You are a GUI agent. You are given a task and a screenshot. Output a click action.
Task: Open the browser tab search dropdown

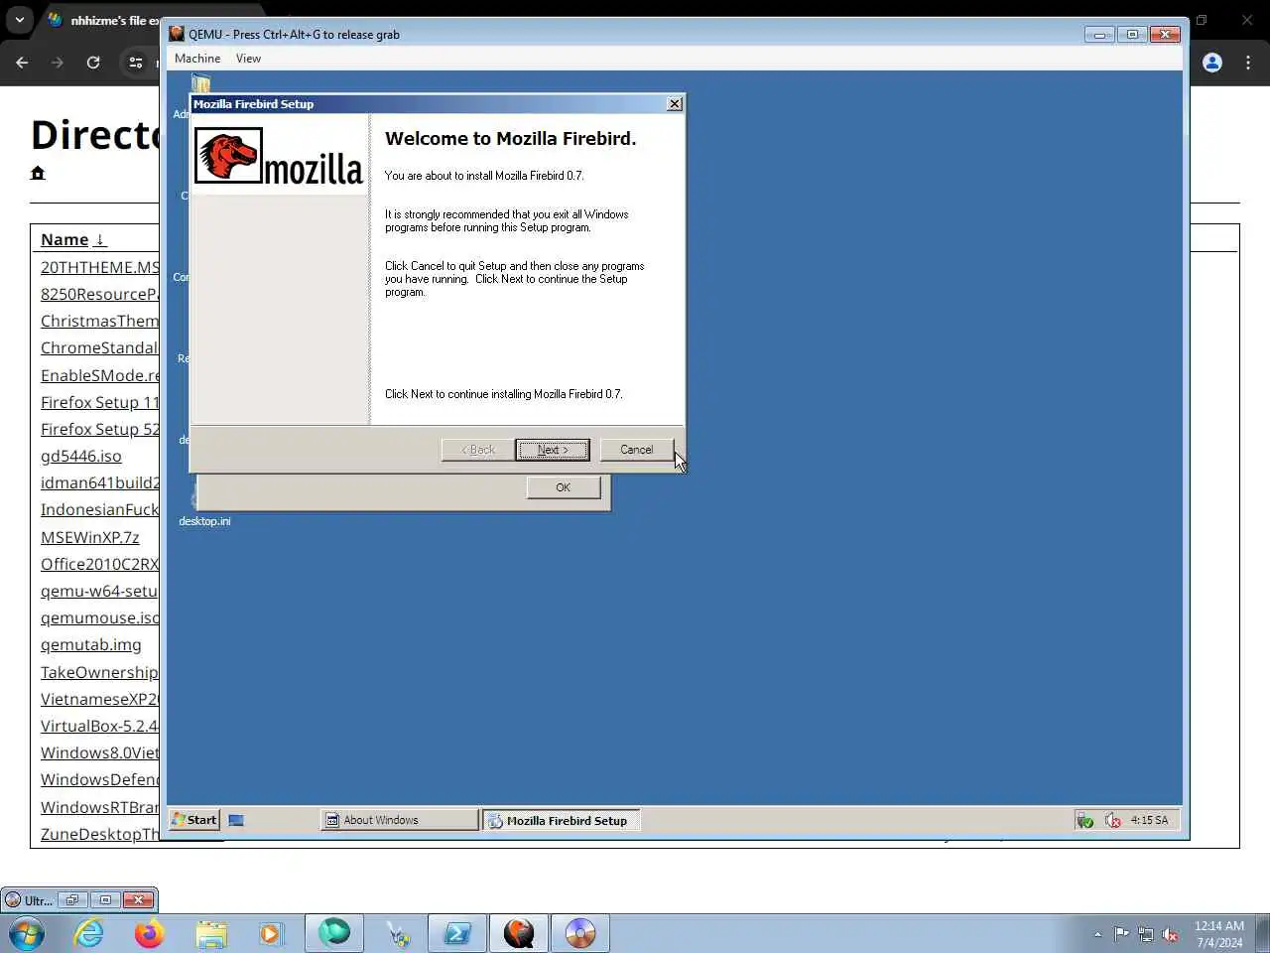pyautogui.click(x=20, y=20)
